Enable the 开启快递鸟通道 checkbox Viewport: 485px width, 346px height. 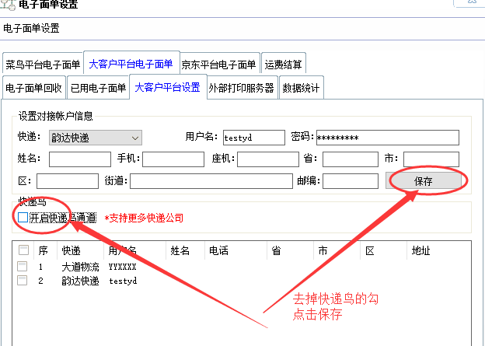click(23, 218)
